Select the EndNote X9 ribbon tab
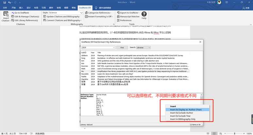The image size is (253, 135). coord(85,8)
